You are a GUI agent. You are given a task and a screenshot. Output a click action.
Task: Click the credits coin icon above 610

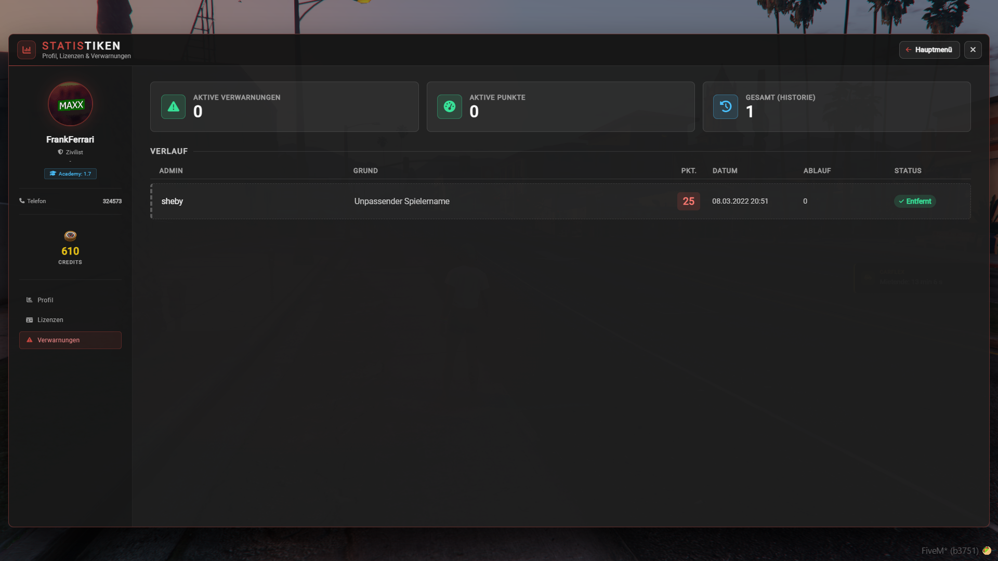[x=70, y=236]
